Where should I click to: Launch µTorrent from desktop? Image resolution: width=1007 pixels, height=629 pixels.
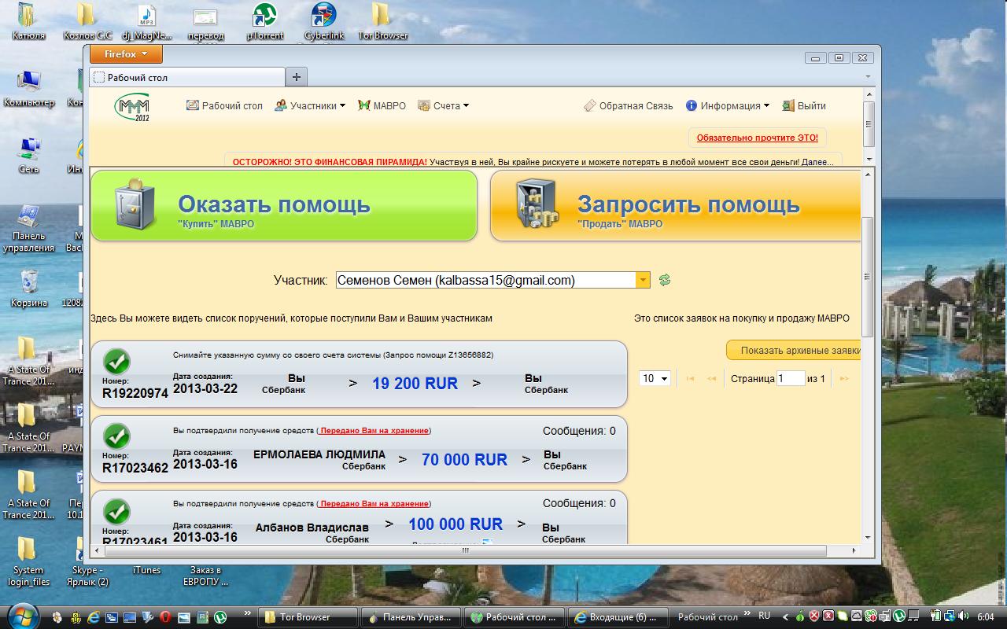pyautogui.click(x=265, y=21)
